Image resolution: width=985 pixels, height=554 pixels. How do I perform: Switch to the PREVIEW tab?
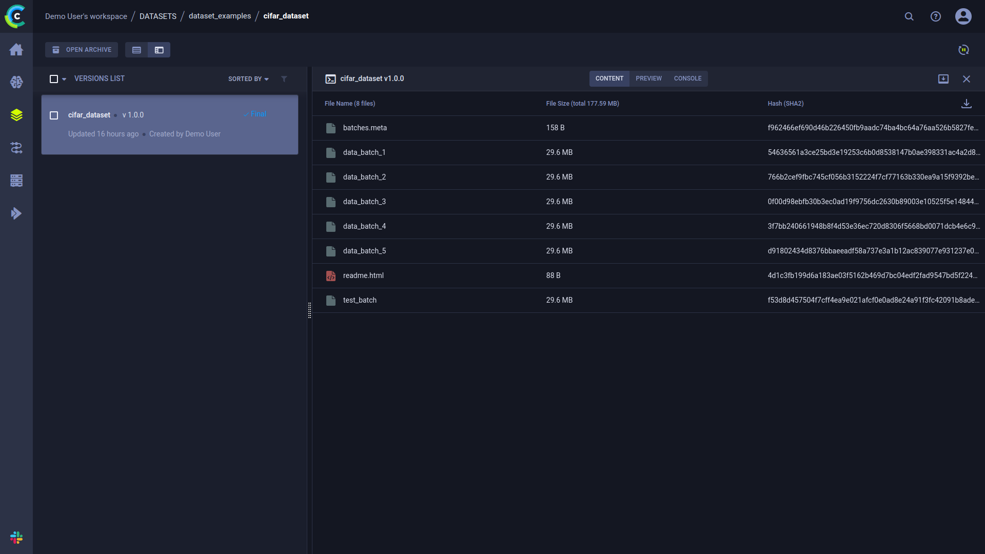[x=648, y=78]
